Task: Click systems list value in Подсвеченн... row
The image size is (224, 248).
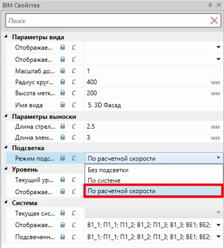Action: pos(149,237)
